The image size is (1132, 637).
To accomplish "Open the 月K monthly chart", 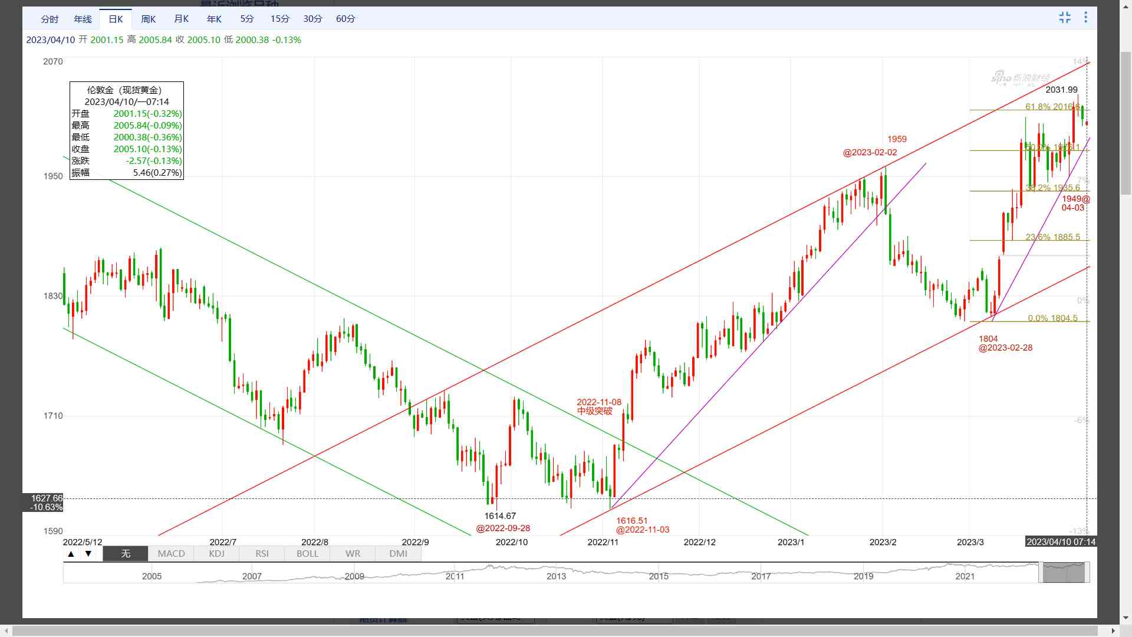I will (x=181, y=19).
